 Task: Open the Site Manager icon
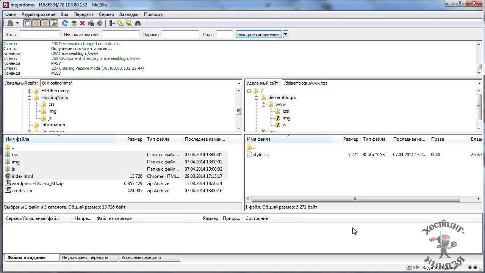11,23
